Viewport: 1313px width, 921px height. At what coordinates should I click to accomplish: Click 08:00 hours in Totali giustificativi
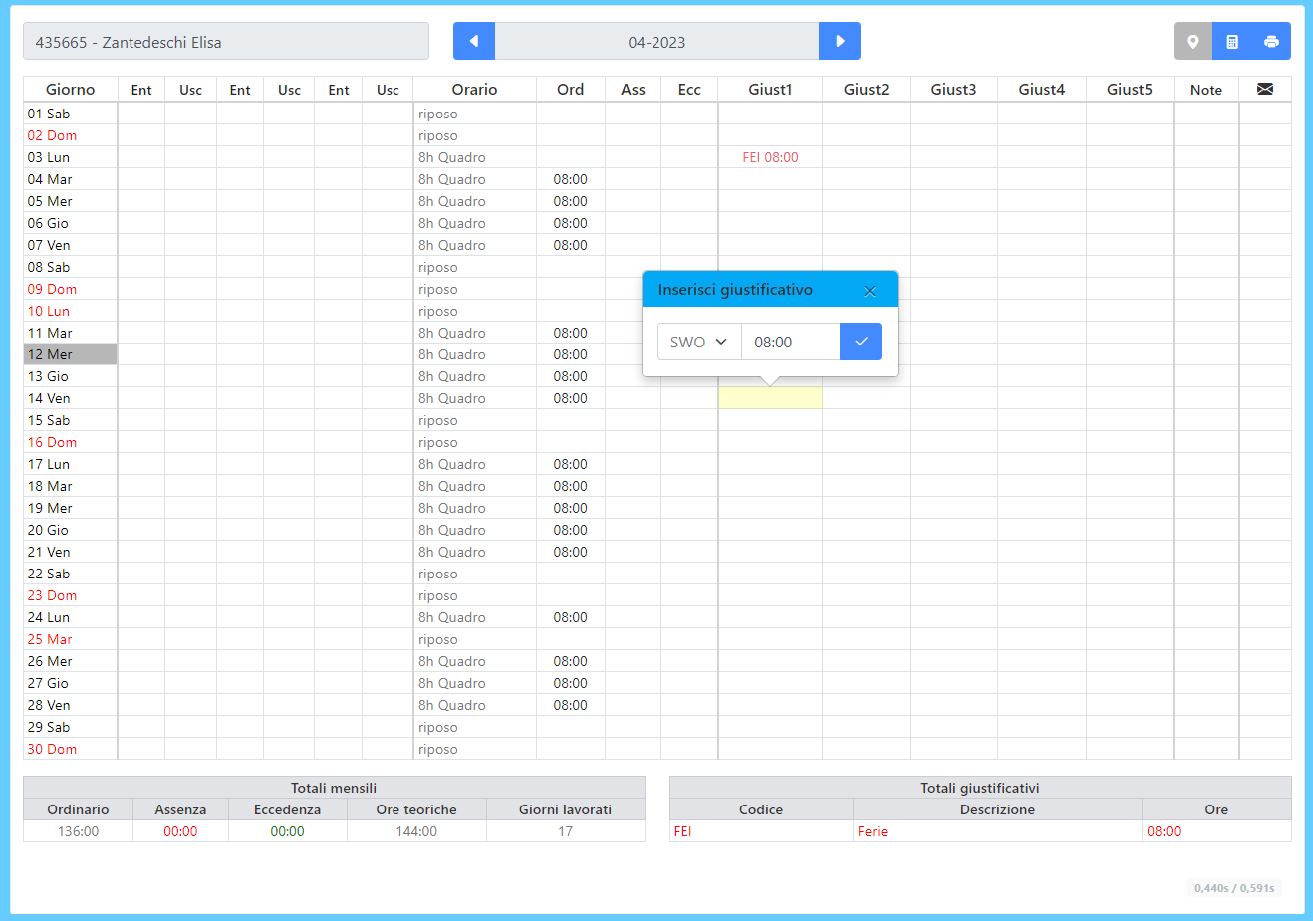click(x=1164, y=831)
